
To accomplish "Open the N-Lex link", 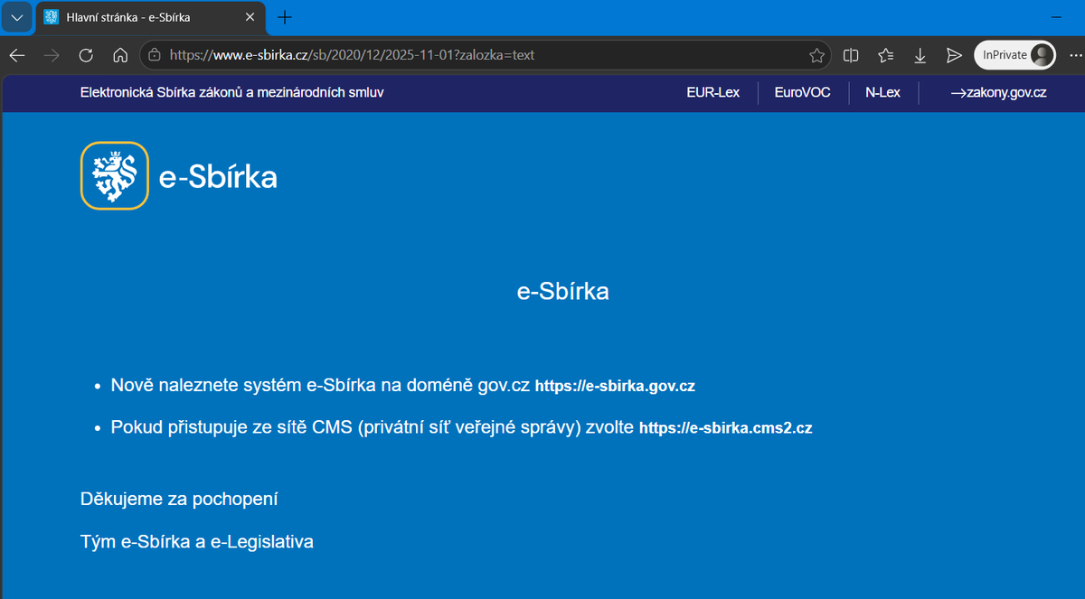I will tap(882, 92).
